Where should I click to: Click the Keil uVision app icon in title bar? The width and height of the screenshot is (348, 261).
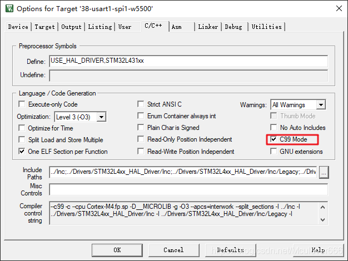[9, 9]
